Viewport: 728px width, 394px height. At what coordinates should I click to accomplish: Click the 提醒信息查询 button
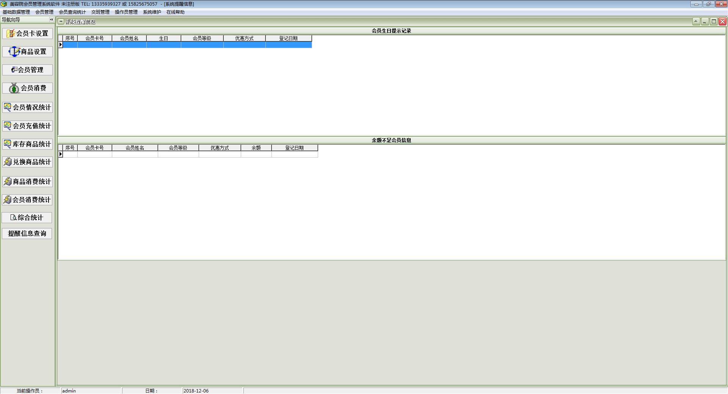27,233
